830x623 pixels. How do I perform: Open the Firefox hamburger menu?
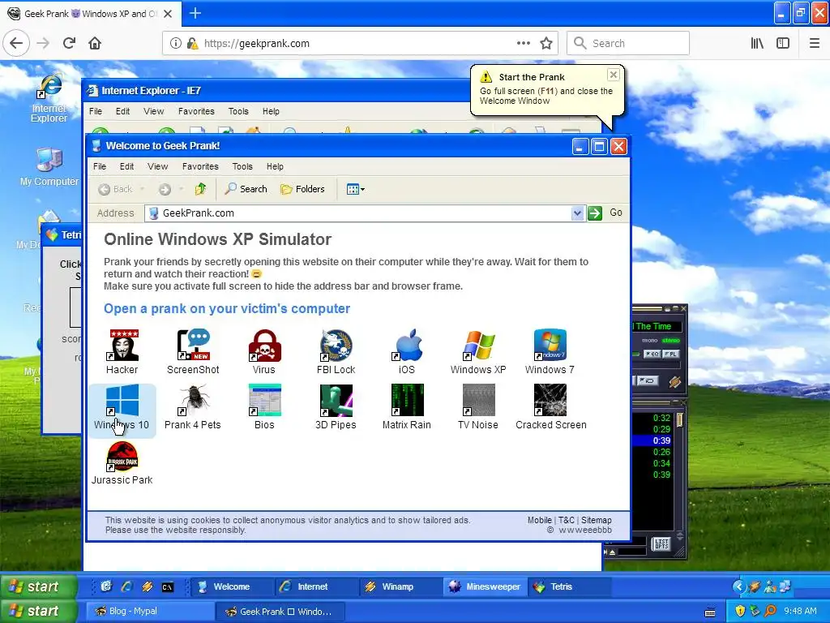814,43
